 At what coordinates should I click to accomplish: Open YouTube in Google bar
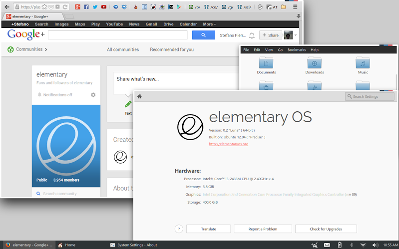114,24
